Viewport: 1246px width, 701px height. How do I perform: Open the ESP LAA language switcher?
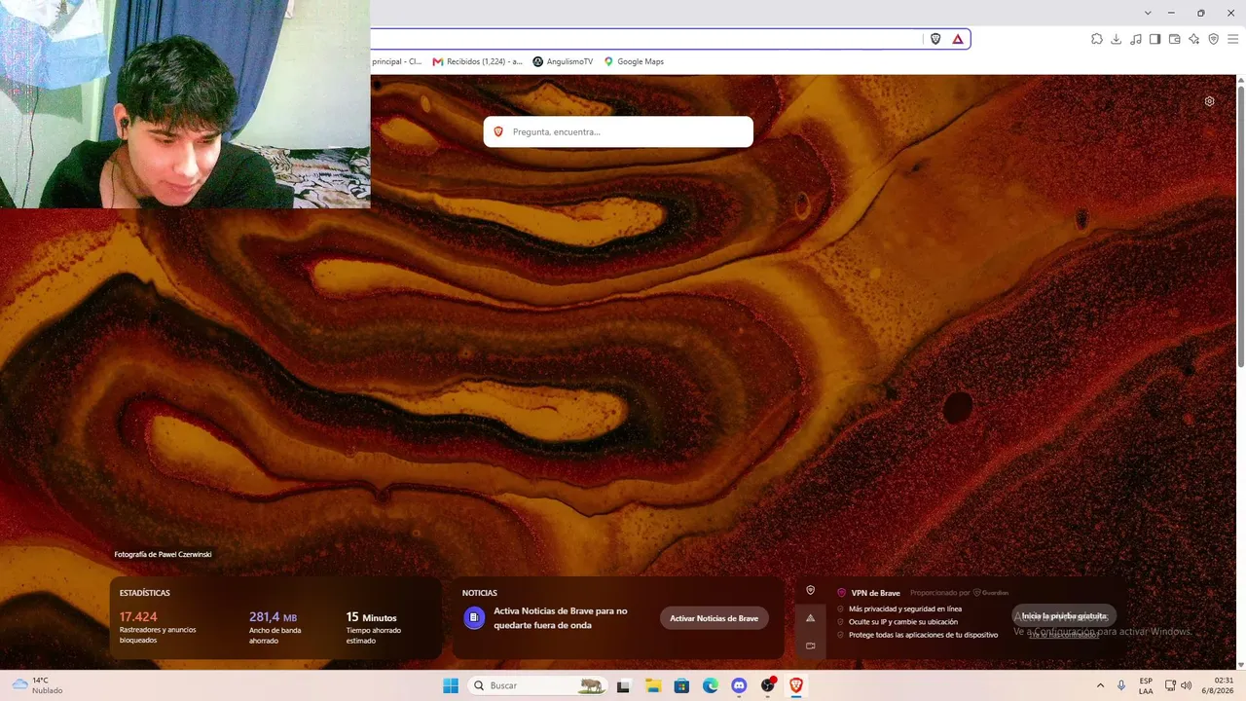[x=1147, y=685]
